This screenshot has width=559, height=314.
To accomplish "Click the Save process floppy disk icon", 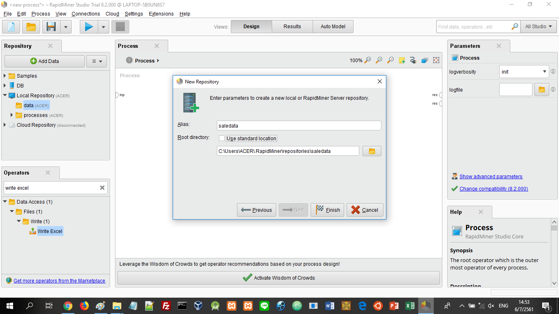I will point(51,27).
